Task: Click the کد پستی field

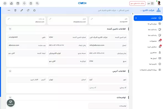Action: tap(108, 88)
